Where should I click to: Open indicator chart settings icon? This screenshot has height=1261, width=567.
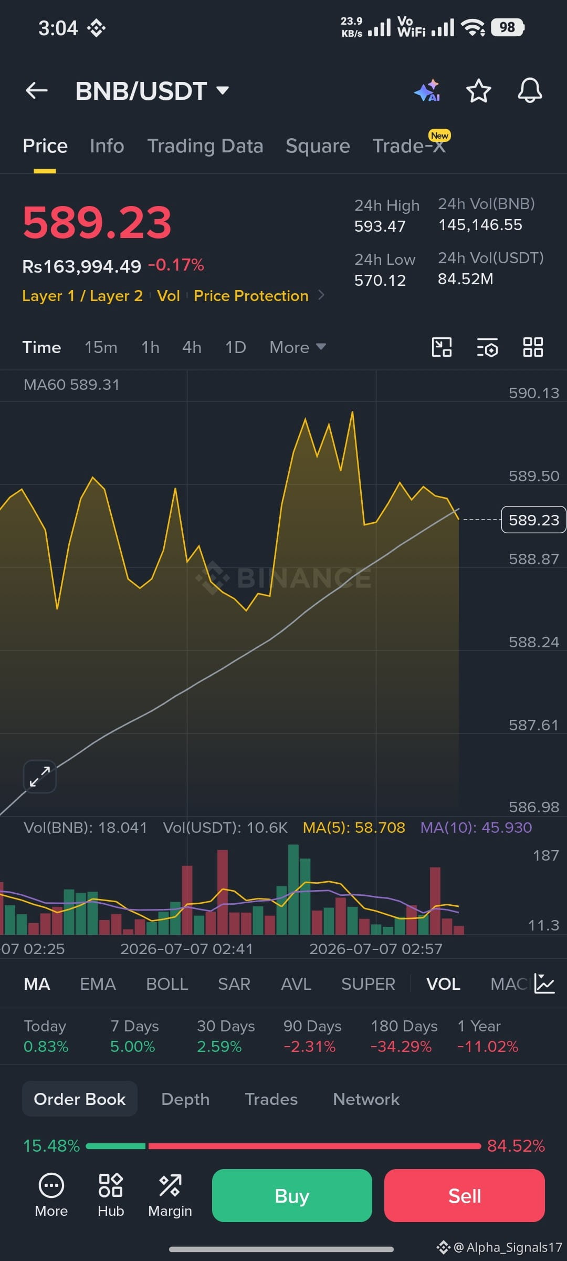pyautogui.click(x=544, y=984)
